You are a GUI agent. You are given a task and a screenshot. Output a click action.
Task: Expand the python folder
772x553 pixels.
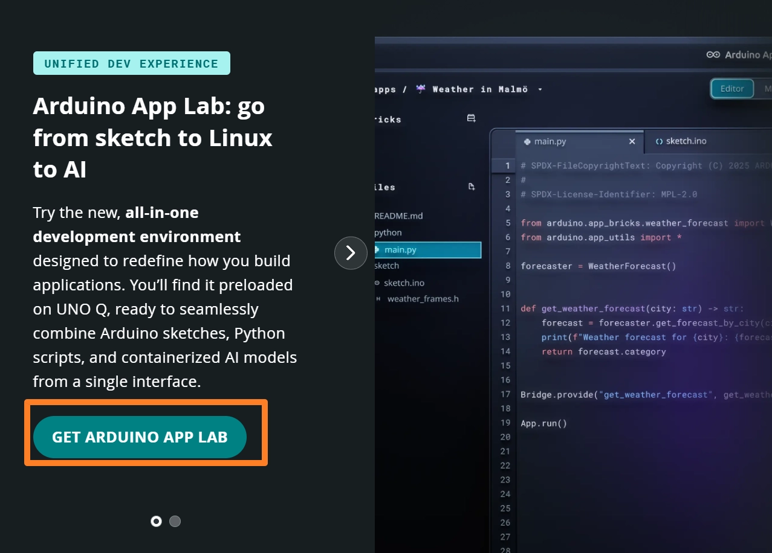pyautogui.click(x=388, y=232)
